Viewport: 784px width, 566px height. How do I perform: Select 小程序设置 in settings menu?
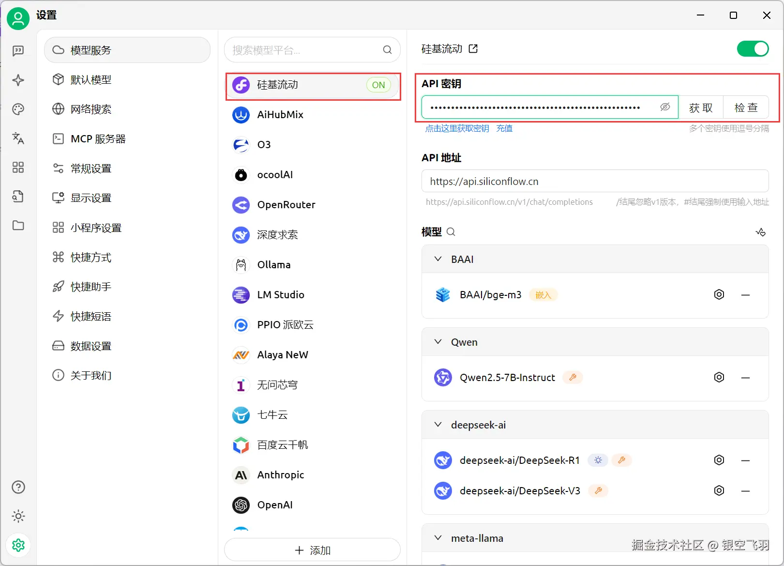pos(127,228)
